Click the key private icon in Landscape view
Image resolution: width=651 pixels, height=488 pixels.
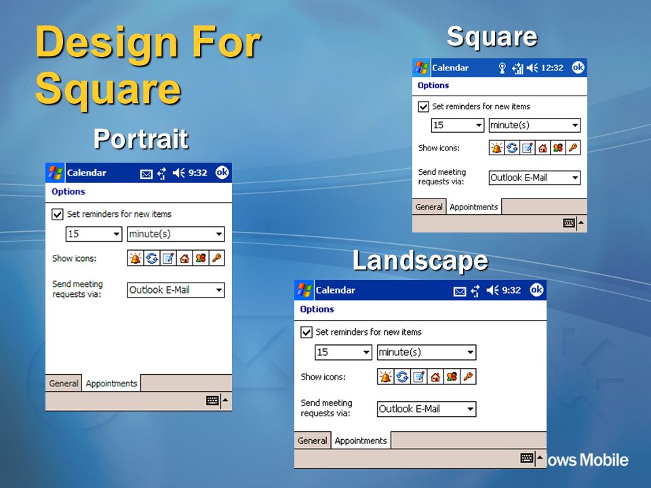tap(468, 377)
